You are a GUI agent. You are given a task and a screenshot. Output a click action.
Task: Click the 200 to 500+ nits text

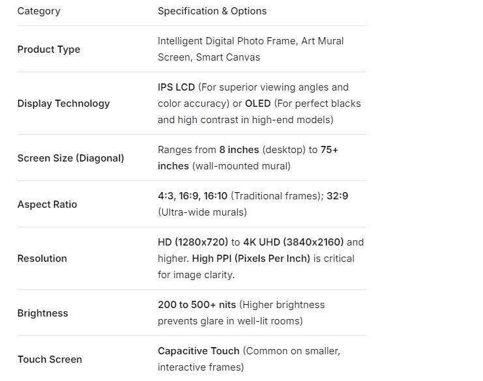point(197,305)
